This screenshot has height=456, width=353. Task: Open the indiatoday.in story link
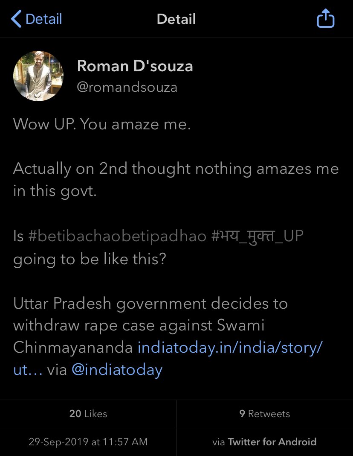coord(229,348)
